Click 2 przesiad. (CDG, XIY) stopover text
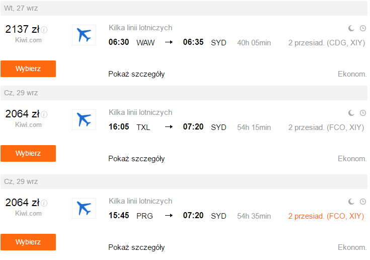This screenshot has height=260, width=370. click(327, 43)
